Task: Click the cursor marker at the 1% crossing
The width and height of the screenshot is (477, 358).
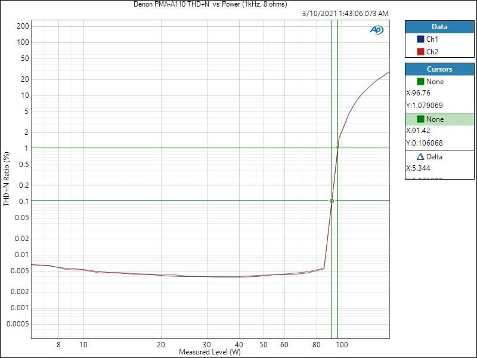Action: tap(337, 147)
